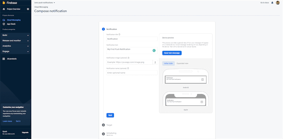The height and width of the screenshot is (139, 283).
Task: Focus the Notification title input
Action: tap(132, 39)
